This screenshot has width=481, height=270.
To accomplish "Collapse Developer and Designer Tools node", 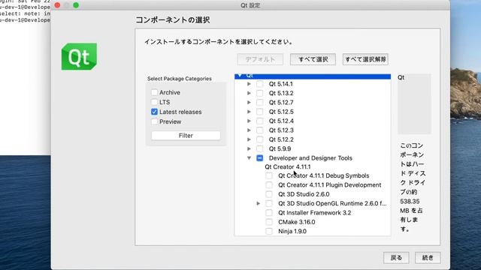I will click(x=249, y=158).
